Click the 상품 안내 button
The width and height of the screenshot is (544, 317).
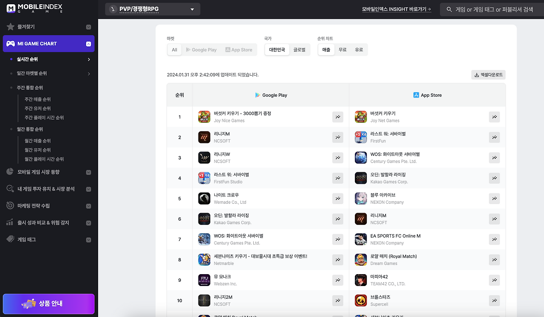pos(49,304)
